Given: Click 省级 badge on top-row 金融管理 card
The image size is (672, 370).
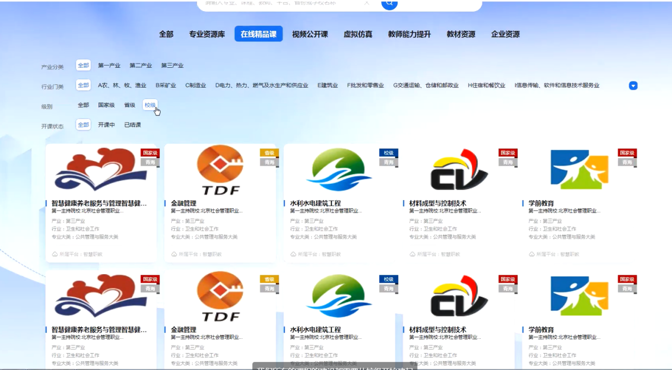Looking at the screenshot, I should click(269, 153).
